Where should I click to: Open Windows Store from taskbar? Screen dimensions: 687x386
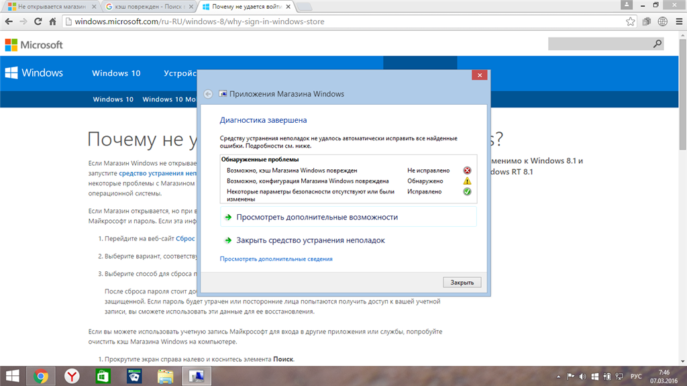pos(103,376)
